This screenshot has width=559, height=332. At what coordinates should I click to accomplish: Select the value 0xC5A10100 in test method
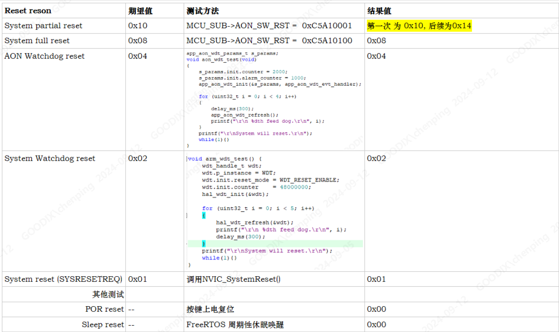(x=327, y=41)
